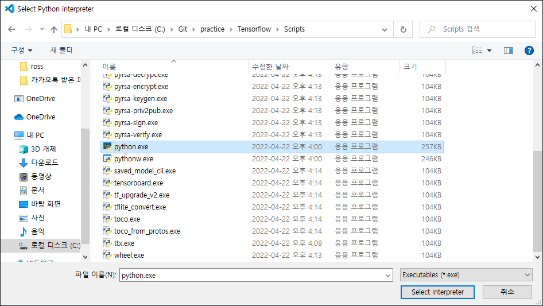Screen dimensions: 543x306
Task: Open the recent locations dropdown arrow
Action: point(42,29)
